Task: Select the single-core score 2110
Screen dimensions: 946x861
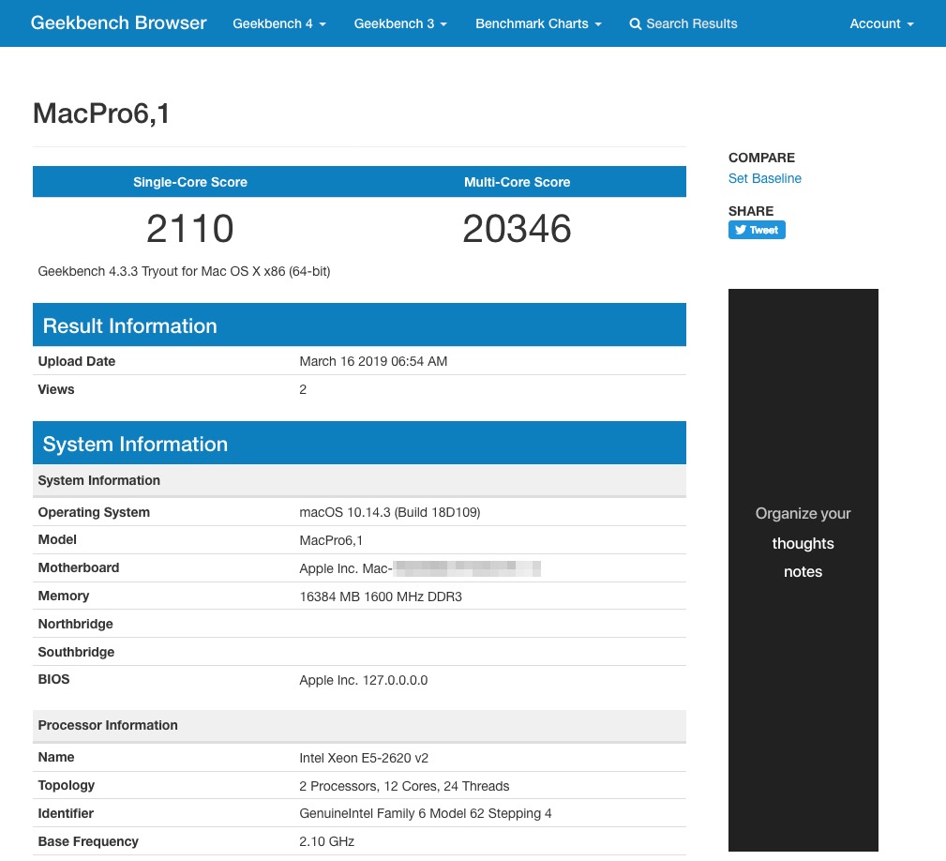Action: coord(190,229)
